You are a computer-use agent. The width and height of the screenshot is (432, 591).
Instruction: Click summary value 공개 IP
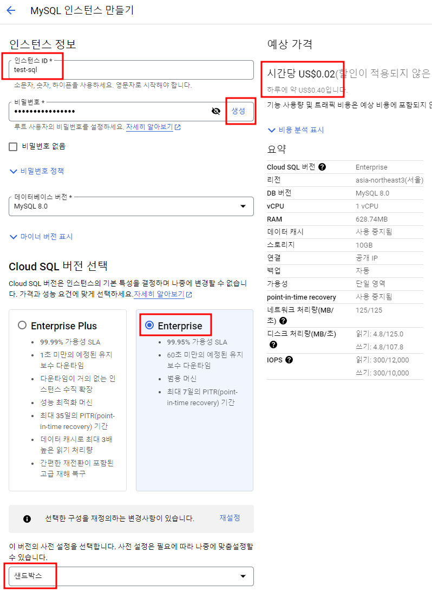click(367, 258)
